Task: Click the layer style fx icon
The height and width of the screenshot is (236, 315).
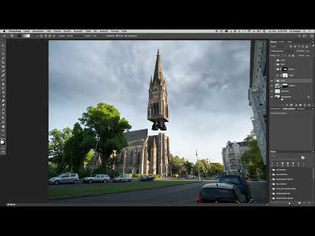Action: pos(287,105)
